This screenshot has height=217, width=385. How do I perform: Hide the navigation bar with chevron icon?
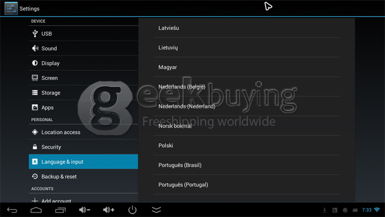pyautogui.click(x=156, y=210)
